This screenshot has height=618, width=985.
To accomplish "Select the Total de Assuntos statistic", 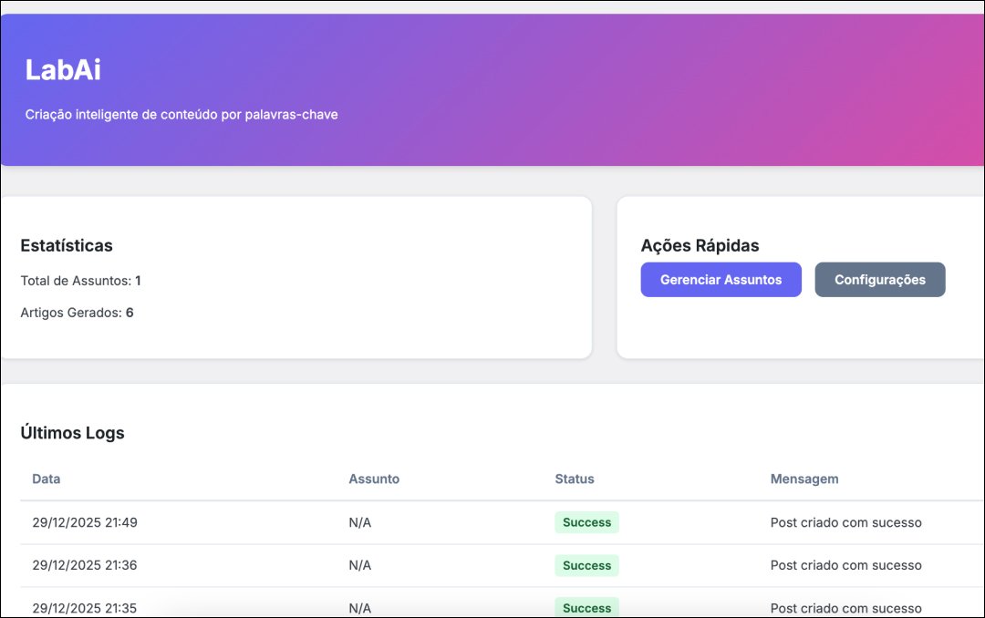I will coord(80,281).
